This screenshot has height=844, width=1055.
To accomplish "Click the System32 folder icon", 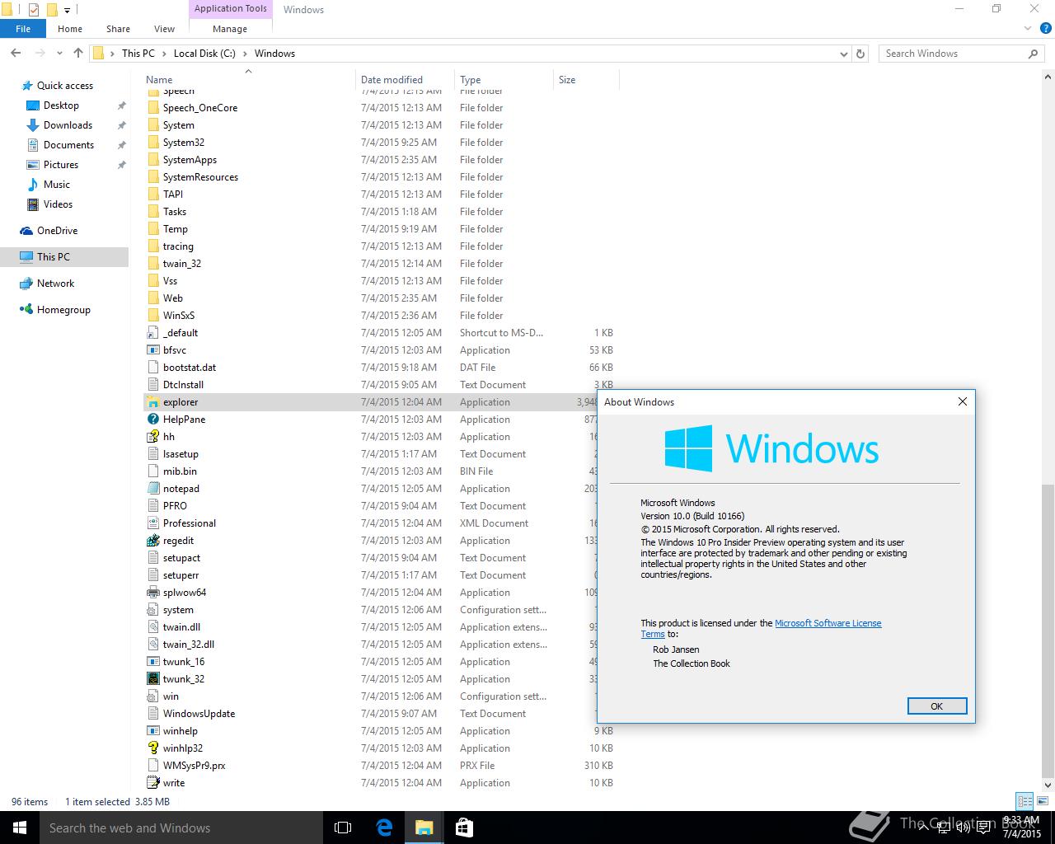I will pyautogui.click(x=152, y=143).
